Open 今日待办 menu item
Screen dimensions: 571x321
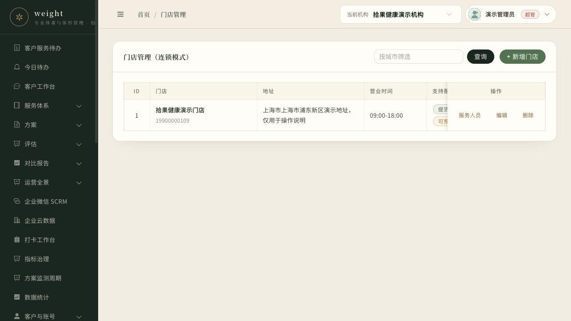[x=49, y=67]
